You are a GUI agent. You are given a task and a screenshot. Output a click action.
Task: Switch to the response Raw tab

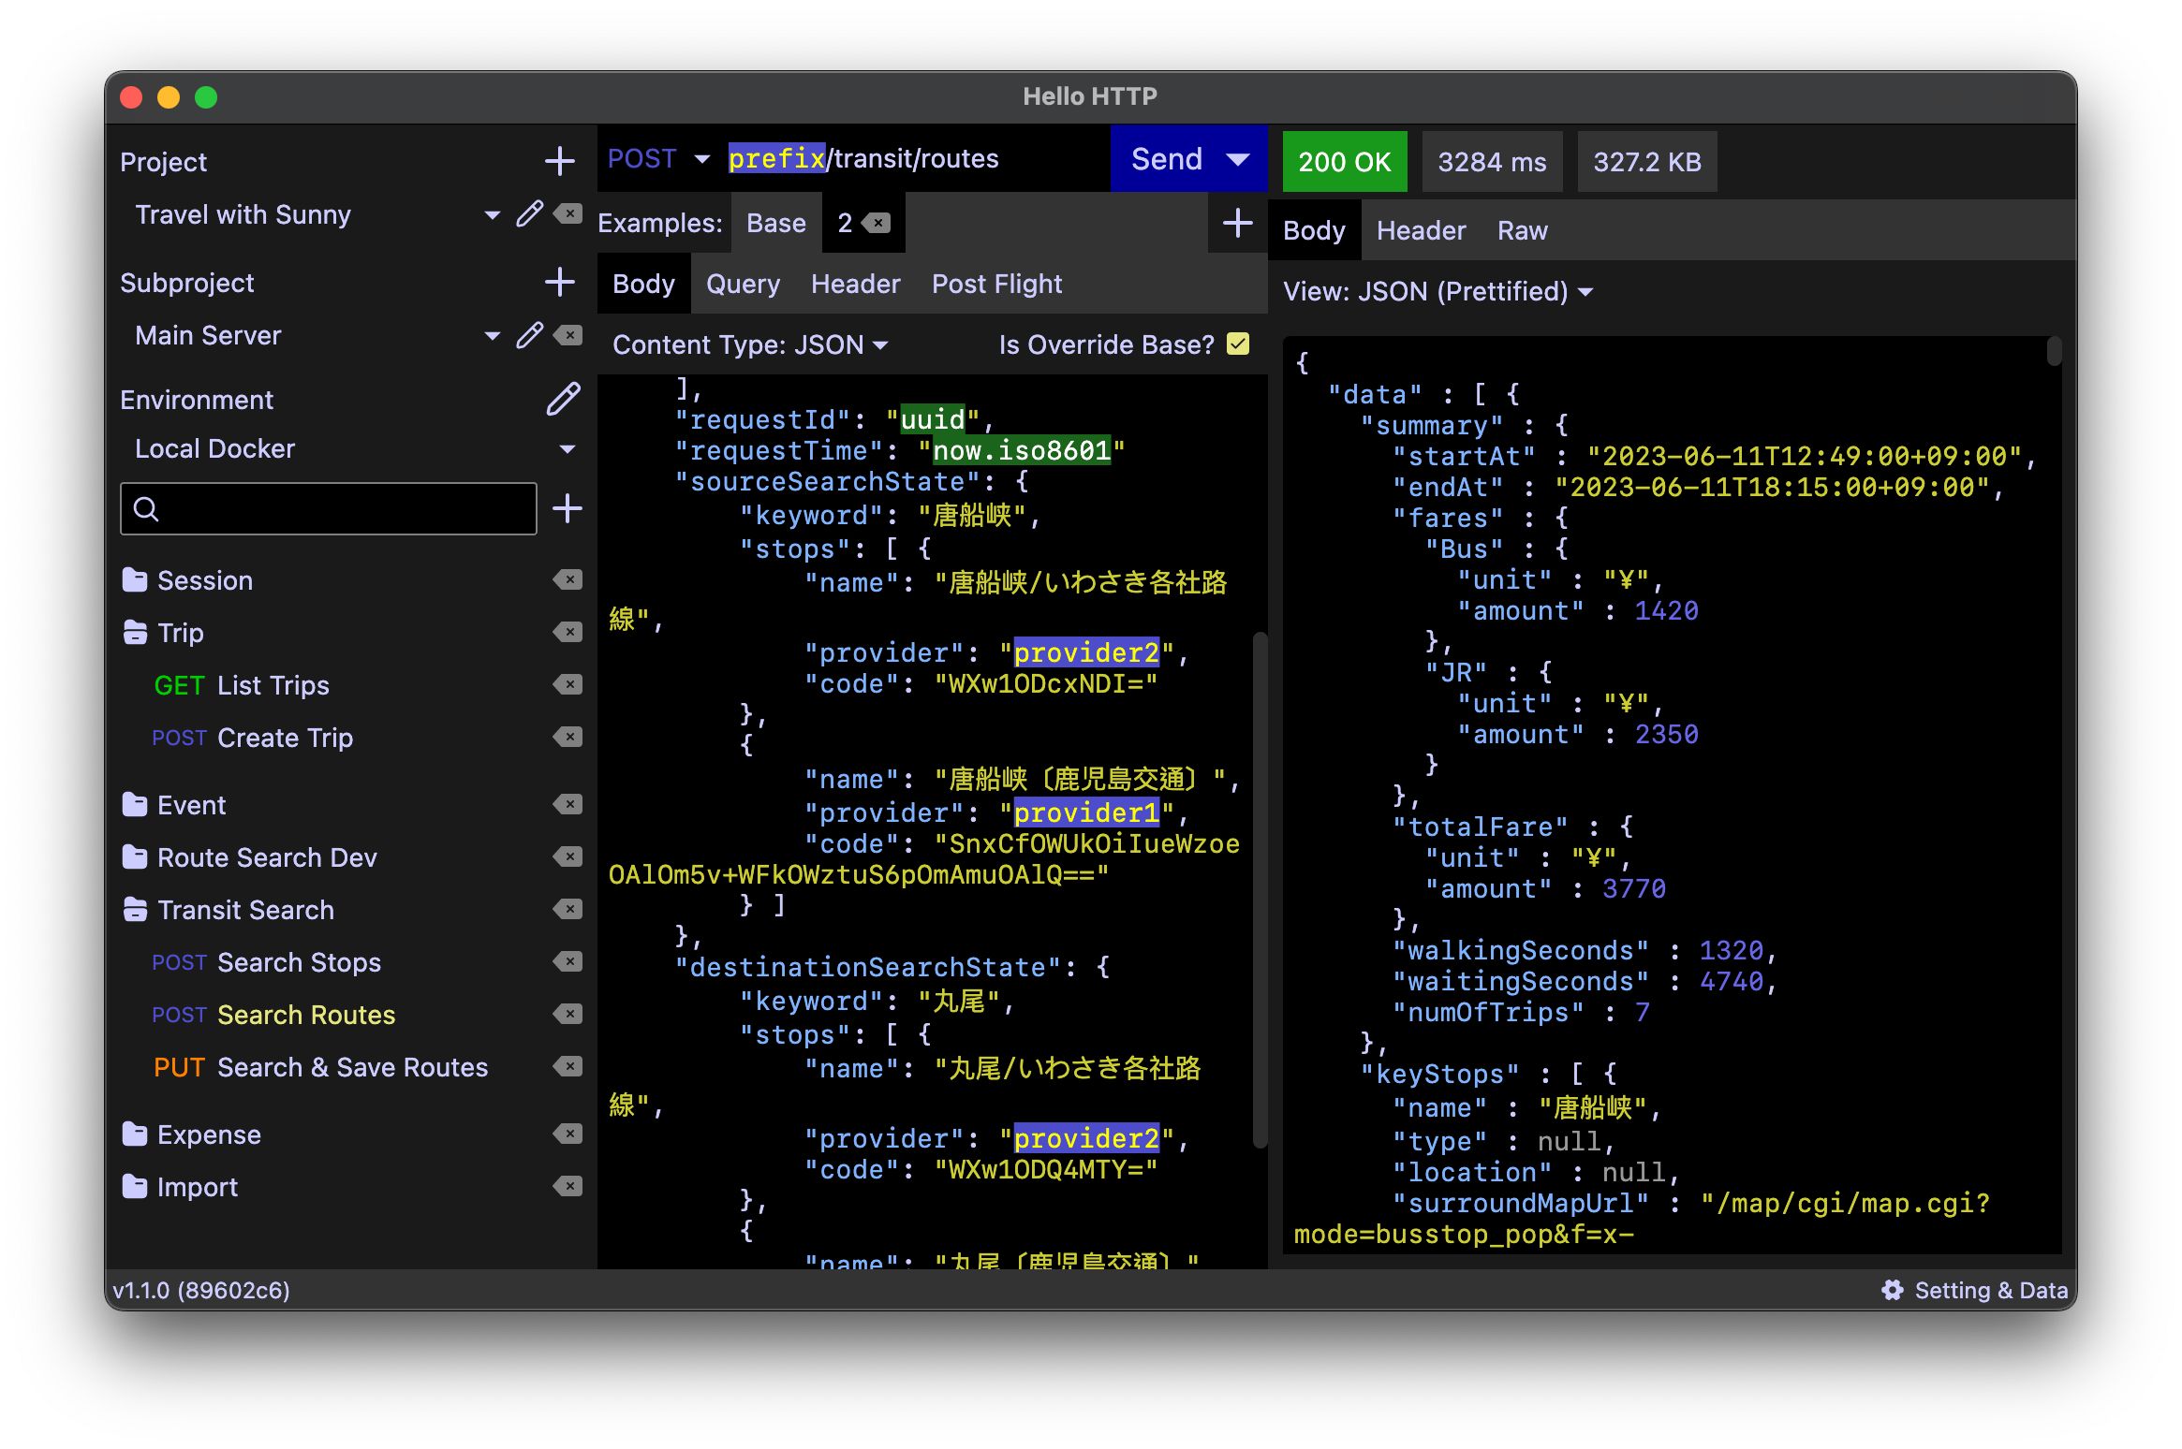1522,230
